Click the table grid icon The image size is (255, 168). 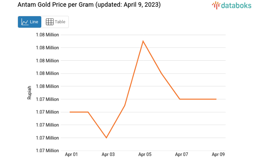[50, 22]
